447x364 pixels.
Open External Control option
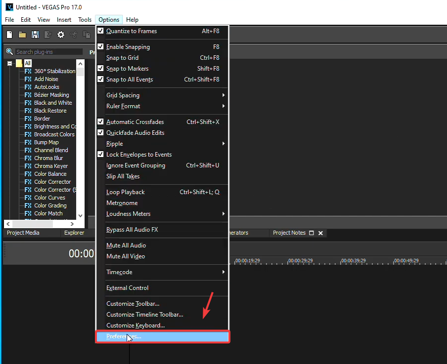163,287
